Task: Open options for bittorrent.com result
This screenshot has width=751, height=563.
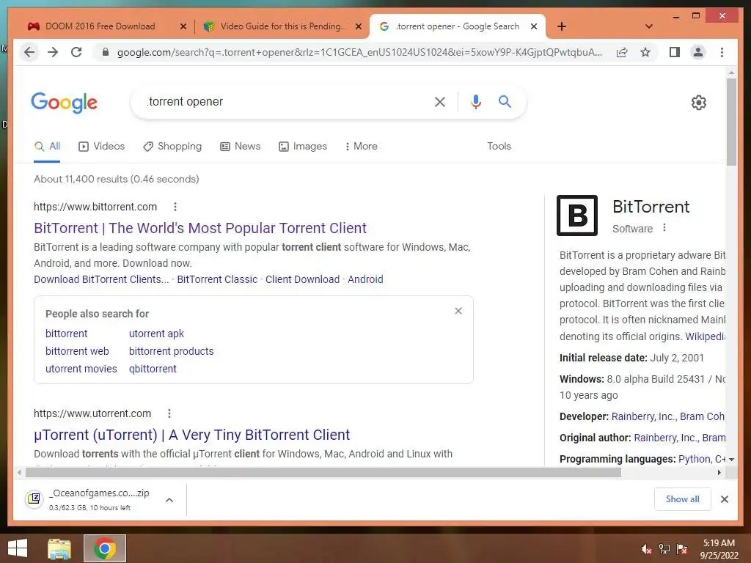Action: pos(175,207)
